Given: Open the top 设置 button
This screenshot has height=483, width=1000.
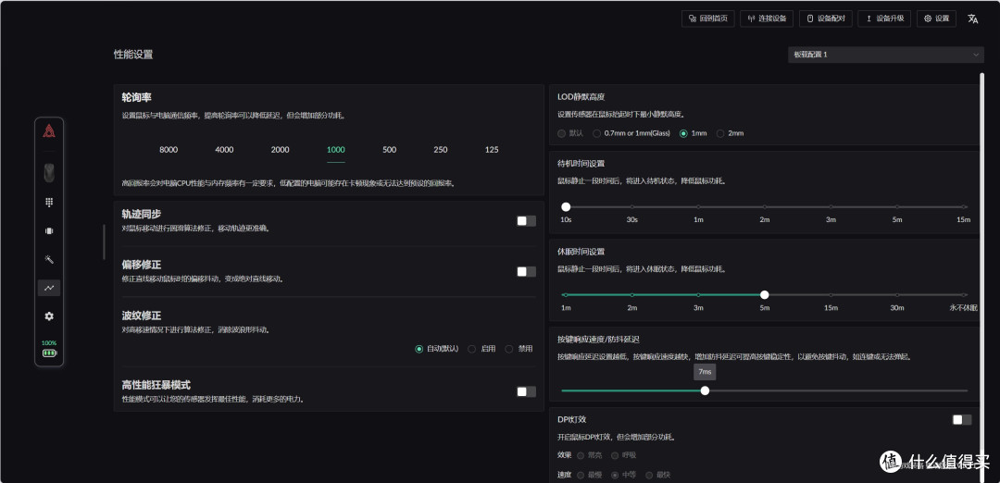Looking at the screenshot, I should pos(936,19).
